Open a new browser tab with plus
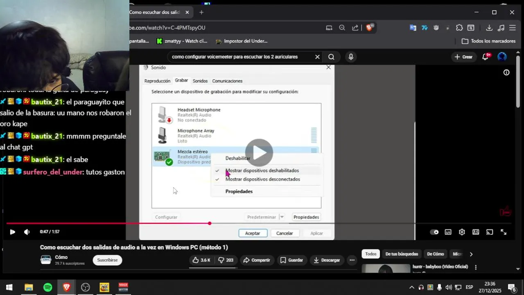This screenshot has width=524, height=295. (201, 12)
